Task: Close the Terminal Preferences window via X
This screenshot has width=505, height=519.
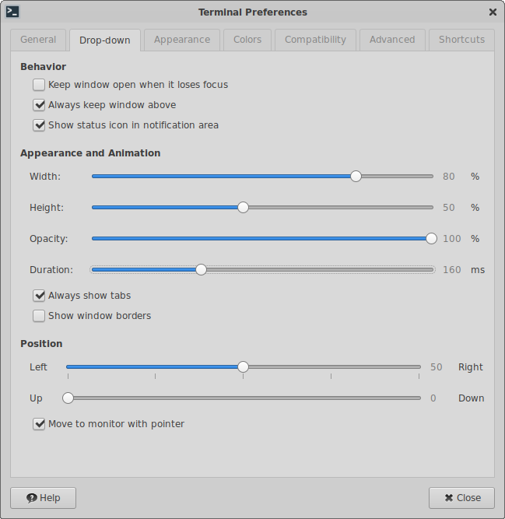Action: point(493,12)
